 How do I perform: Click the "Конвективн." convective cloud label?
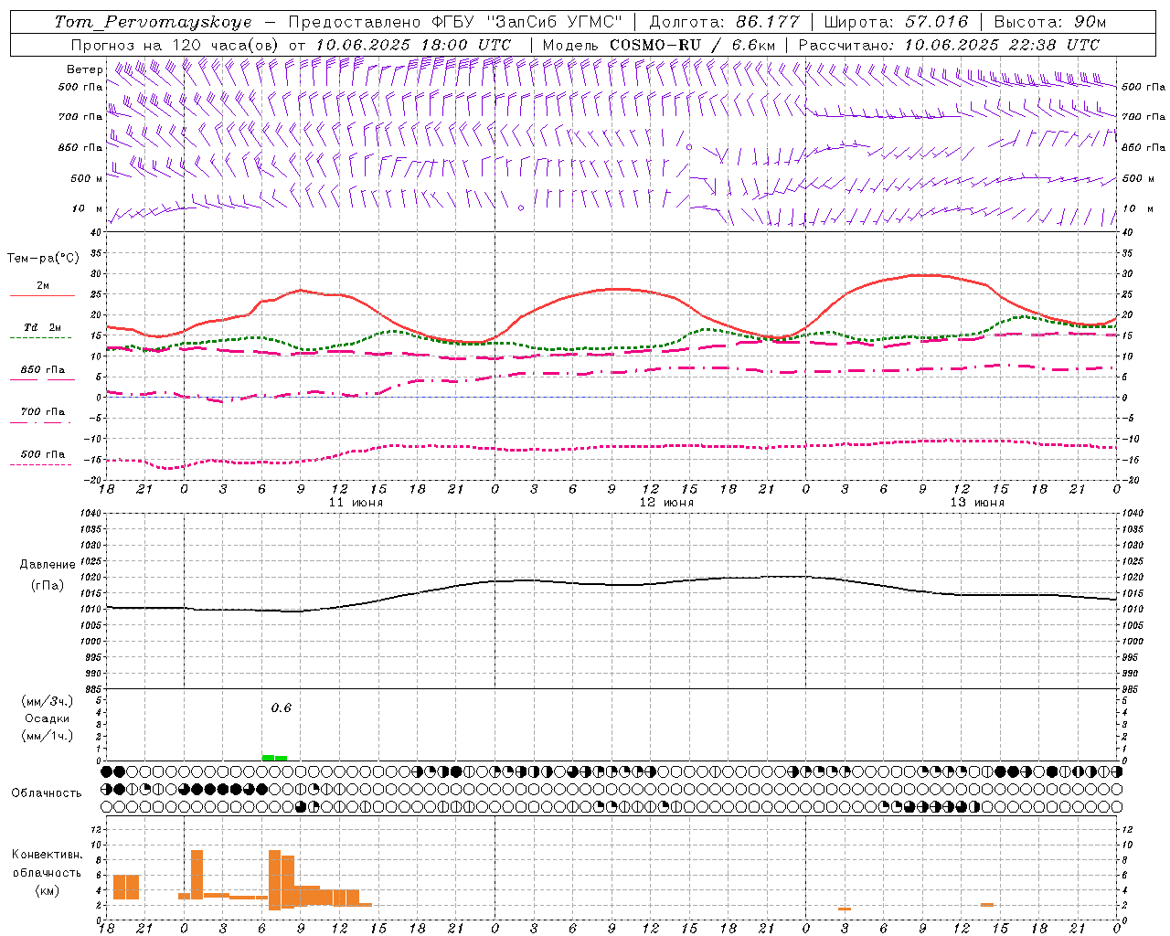tap(48, 855)
